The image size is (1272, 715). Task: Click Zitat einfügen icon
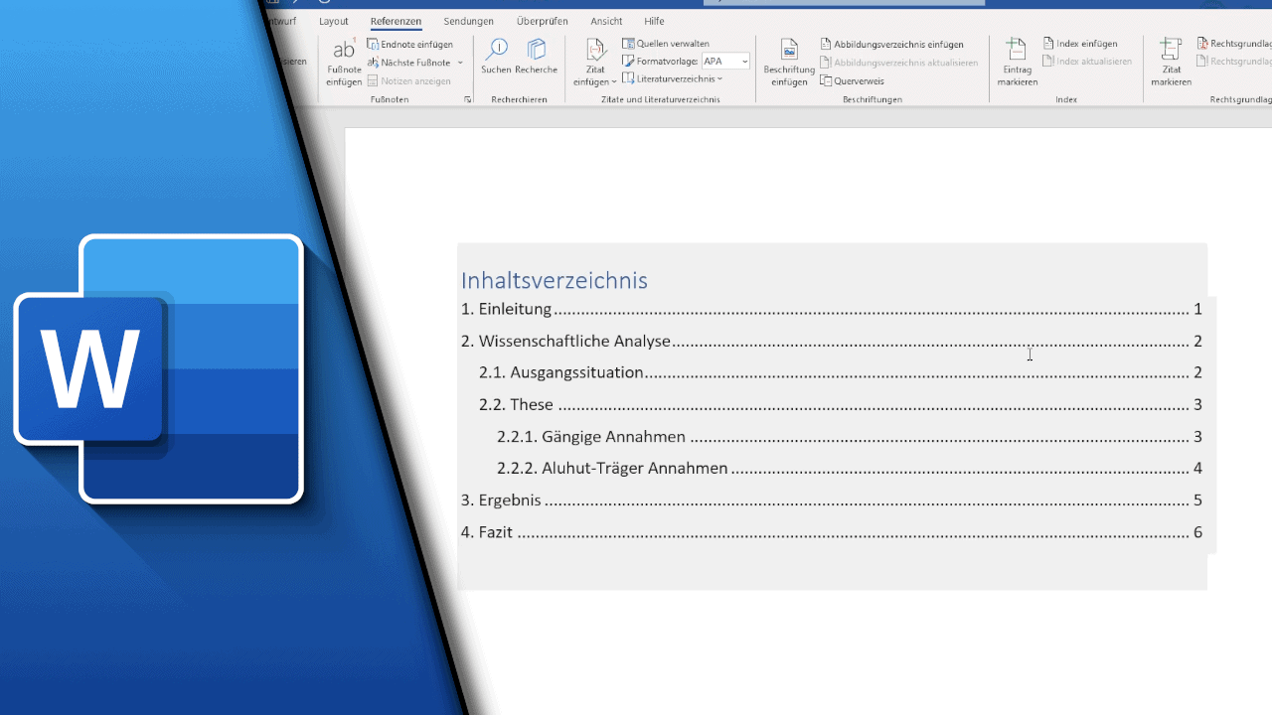click(595, 51)
